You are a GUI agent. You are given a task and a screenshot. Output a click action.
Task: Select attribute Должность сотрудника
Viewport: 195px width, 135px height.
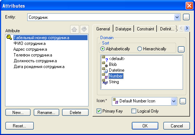[35, 61]
